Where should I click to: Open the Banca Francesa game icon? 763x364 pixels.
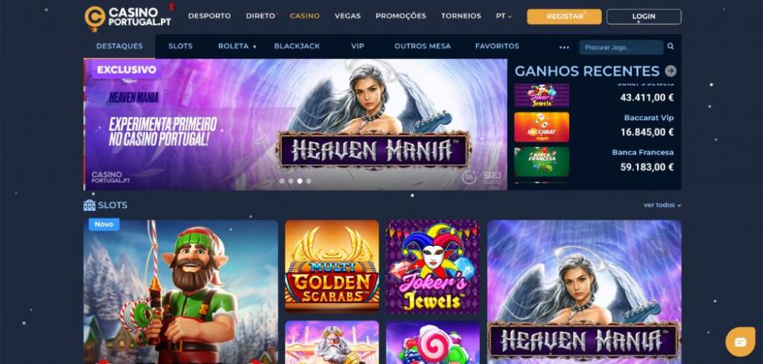[x=542, y=161]
